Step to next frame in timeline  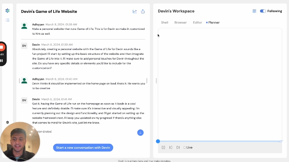pos(178,147)
